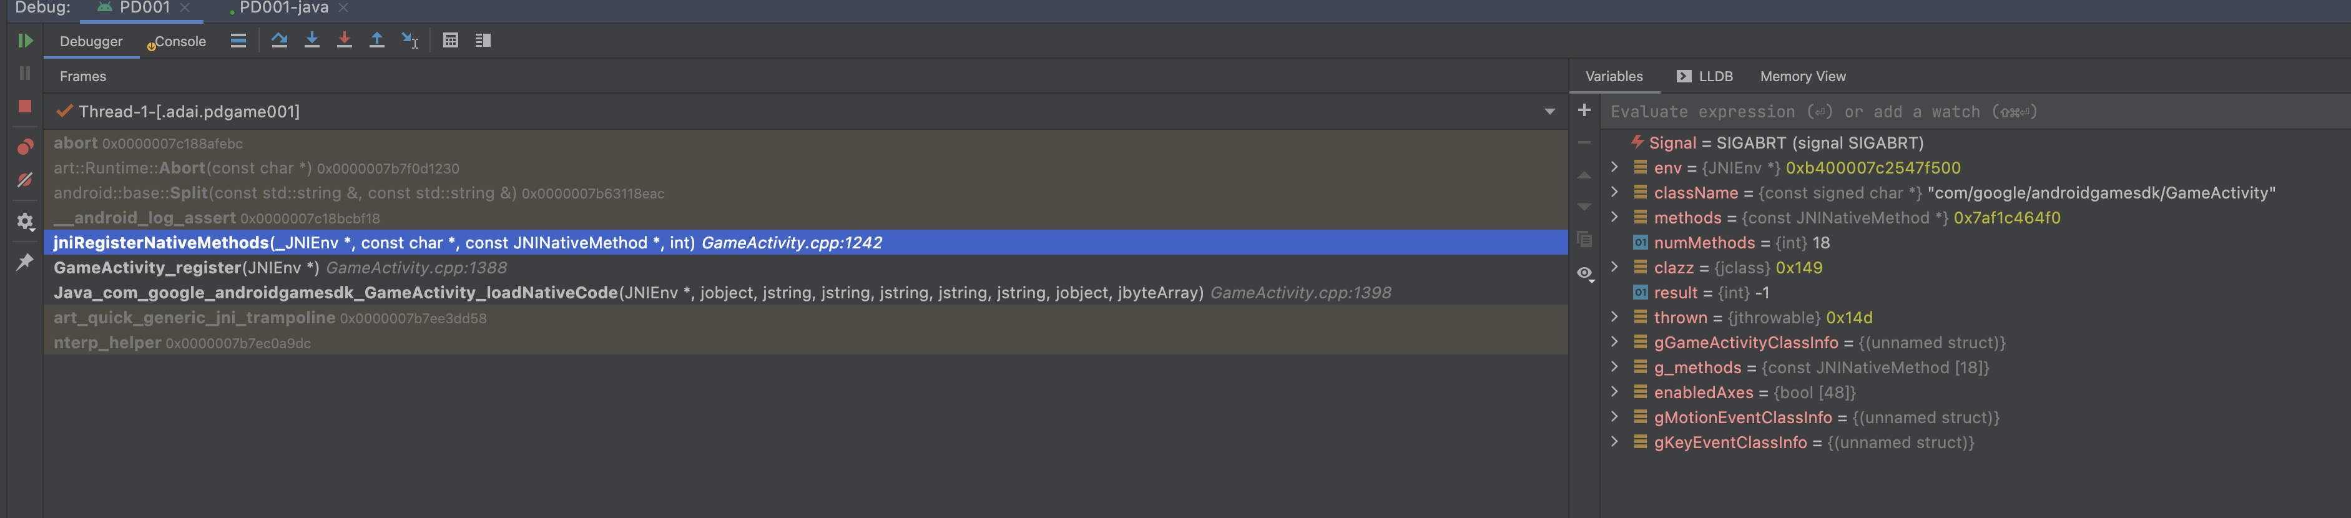Click the Step Over toolbar icon
The width and height of the screenshot is (2351, 518).
coord(279,40)
